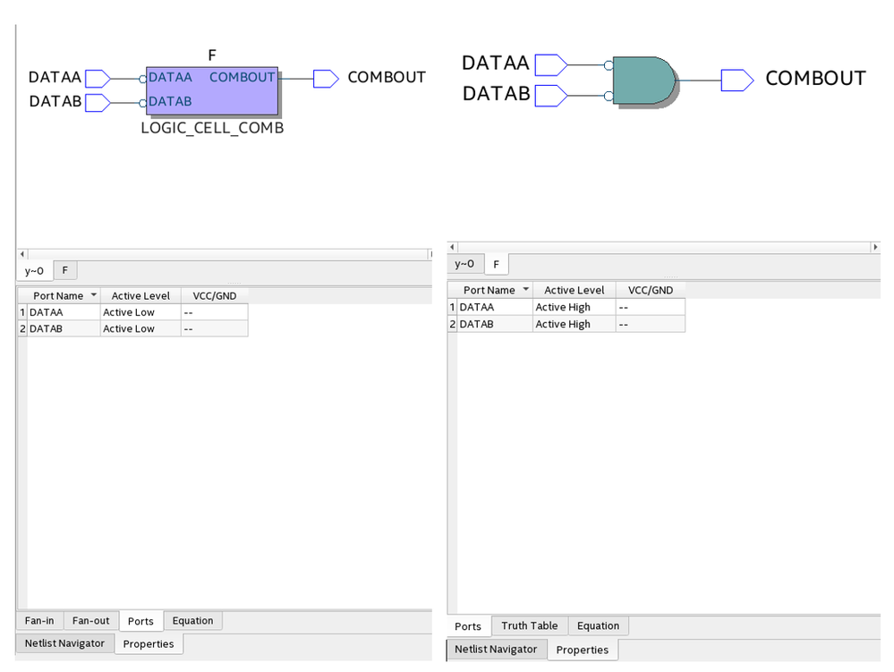Click Port Name sort arrow above Active Low rows
Image resolution: width=894 pixels, height=672 pixels.
[x=94, y=295]
